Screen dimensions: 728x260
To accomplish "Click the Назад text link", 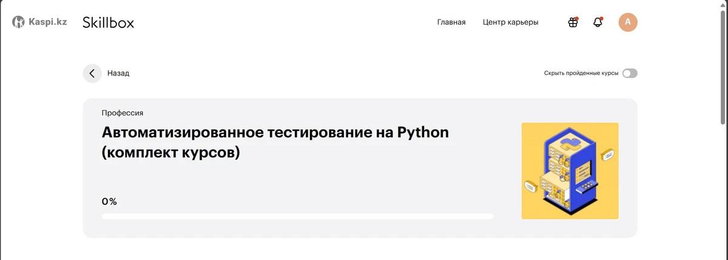I will coord(118,73).
